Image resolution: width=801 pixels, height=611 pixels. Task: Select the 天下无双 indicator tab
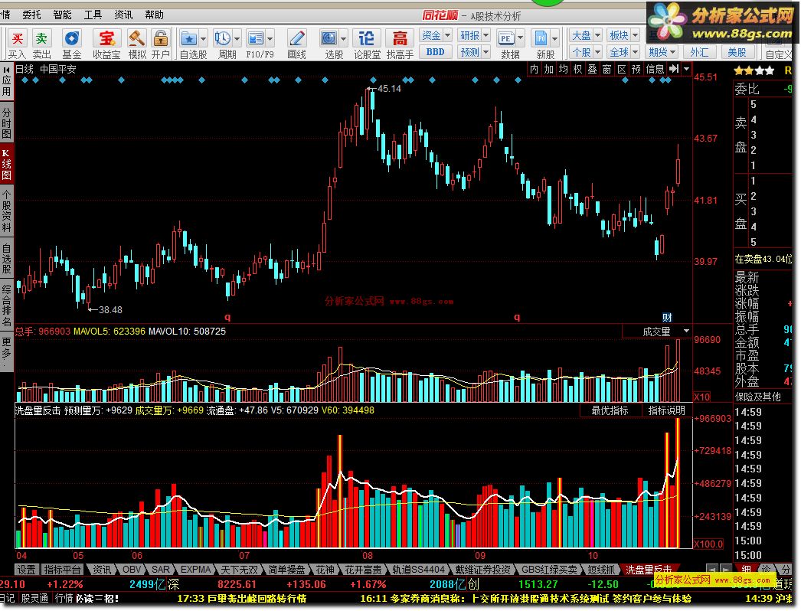coord(239,569)
